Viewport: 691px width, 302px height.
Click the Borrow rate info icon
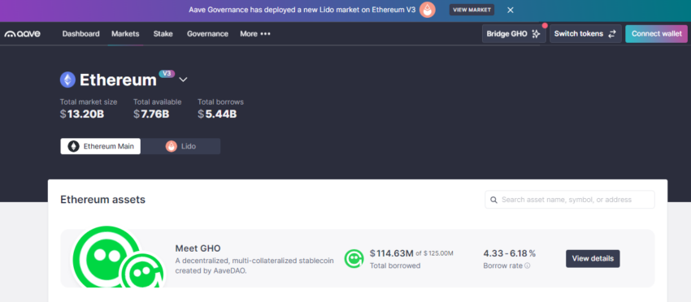[x=528, y=266]
